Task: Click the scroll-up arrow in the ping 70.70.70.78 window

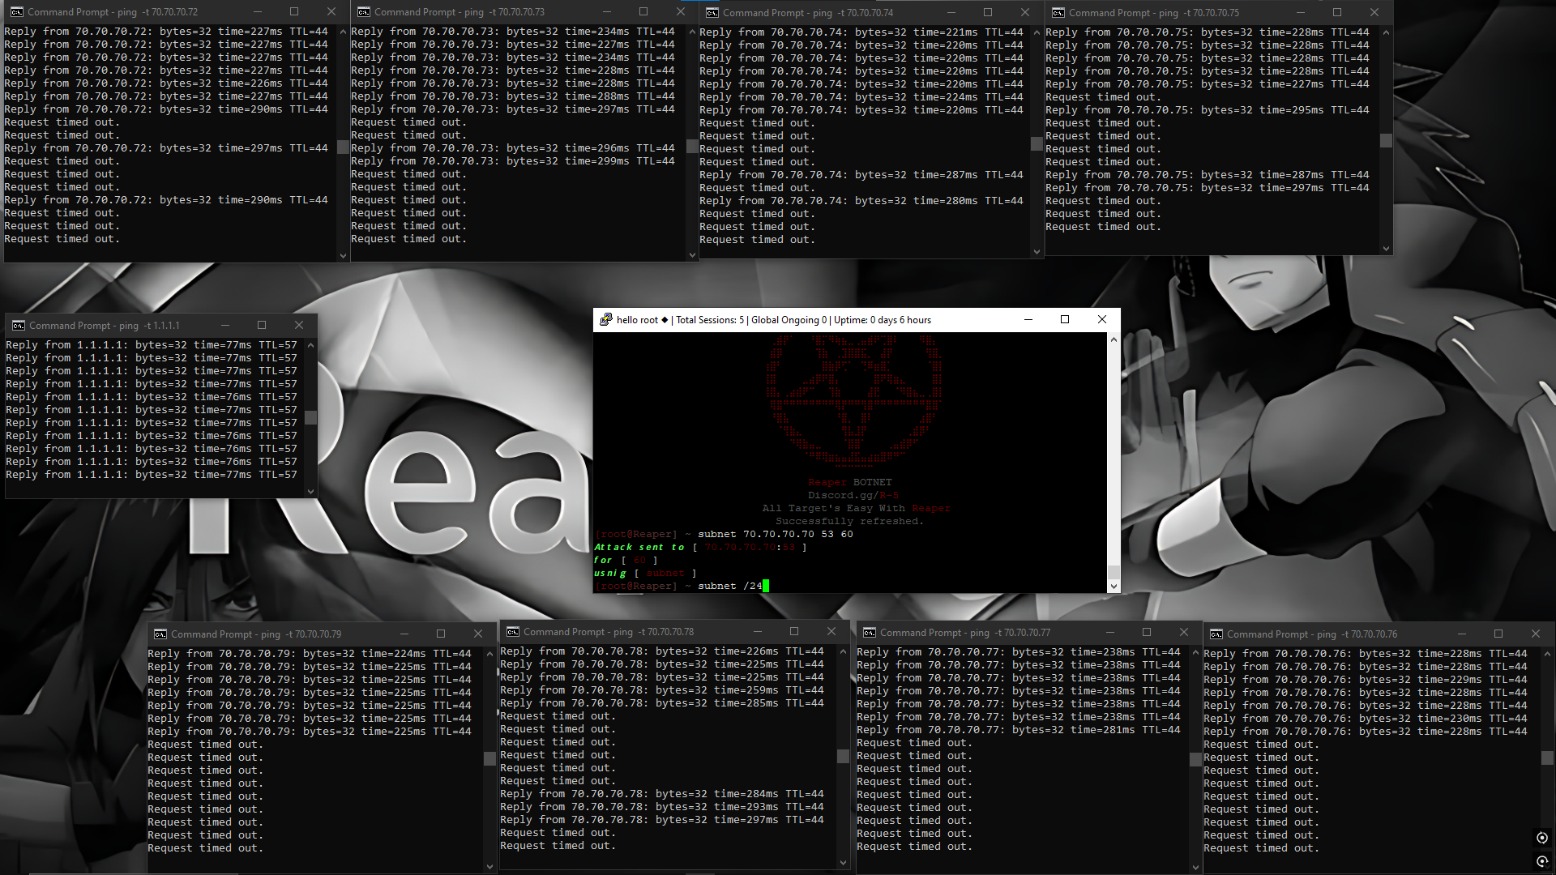Action: 843,650
